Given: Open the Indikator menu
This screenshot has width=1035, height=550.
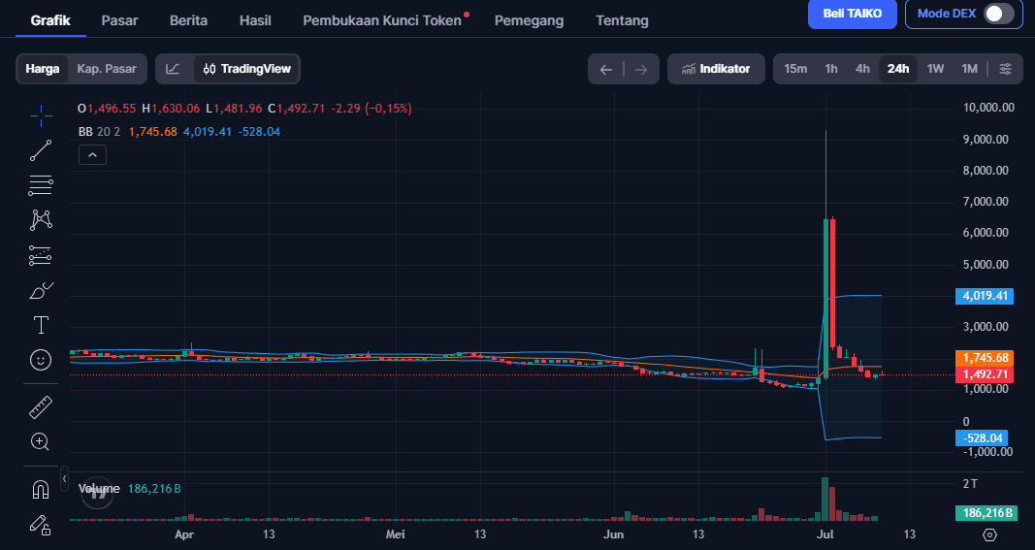Looking at the screenshot, I should coord(716,69).
